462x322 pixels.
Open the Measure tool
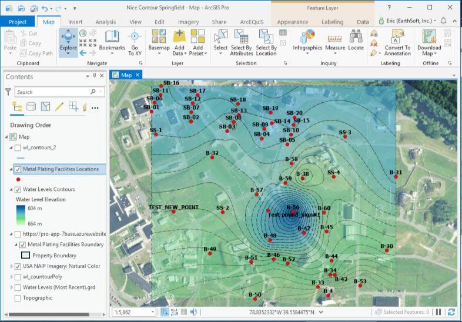[x=335, y=42]
